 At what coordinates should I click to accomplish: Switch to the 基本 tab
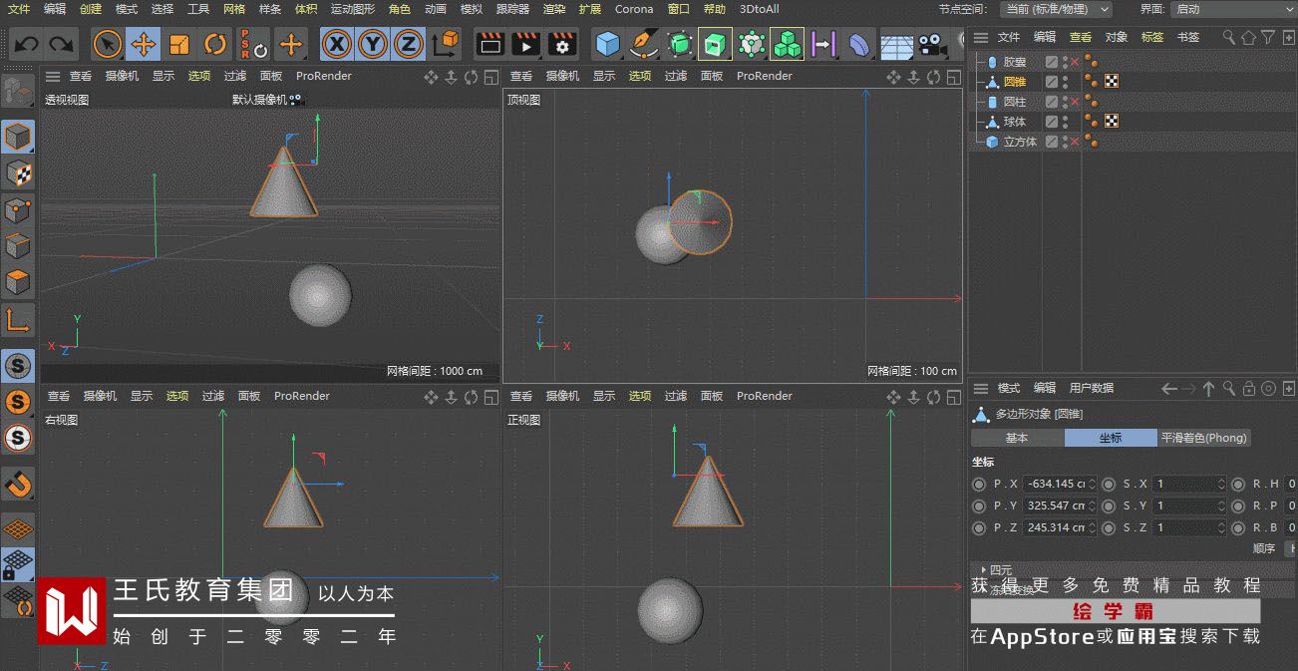click(1017, 438)
